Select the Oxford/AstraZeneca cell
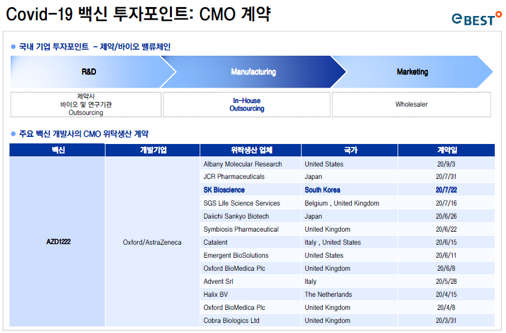This screenshot has height=333, width=506. [152, 242]
